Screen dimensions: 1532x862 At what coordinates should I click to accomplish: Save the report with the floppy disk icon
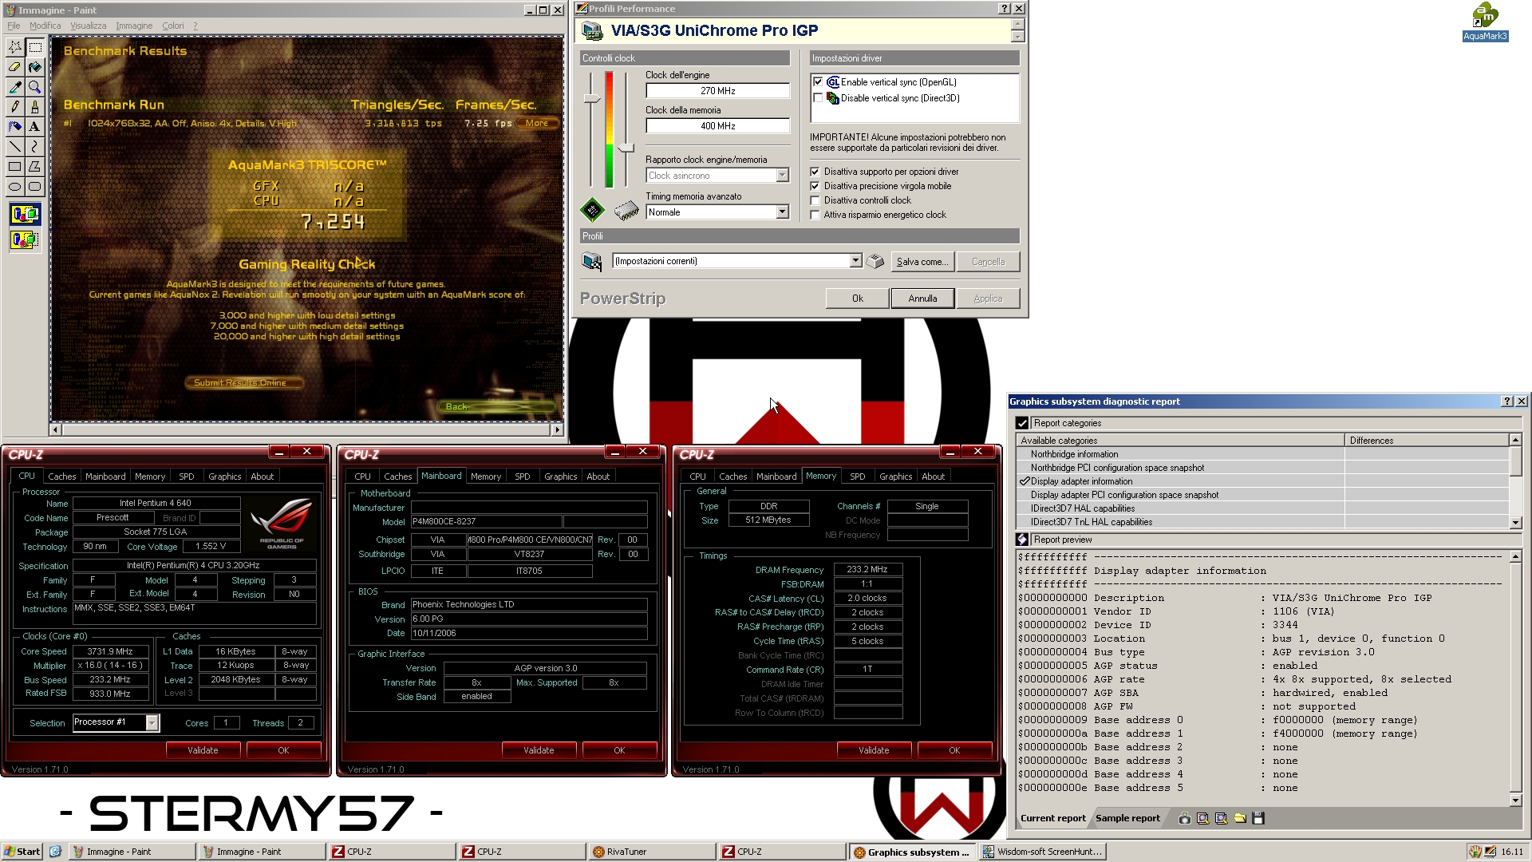coord(1258,818)
